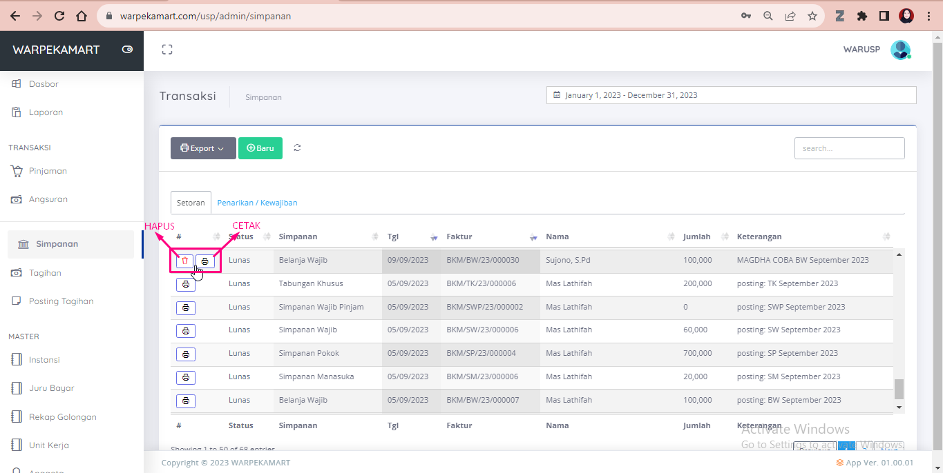This screenshot has width=943, height=473.
Task: Create new entry with Baru button
Action: point(260,148)
